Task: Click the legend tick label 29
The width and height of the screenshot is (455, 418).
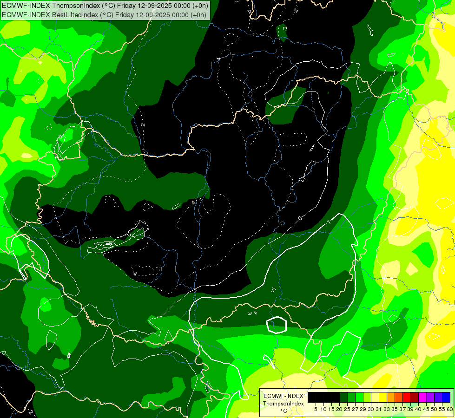Action: 363,409
